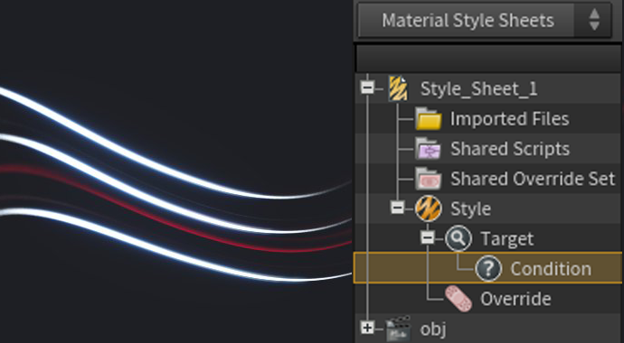The width and height of the screenshot is (624, 343).
Task: Expand the obj tree node
Action: pyautogui.click(x=367, y=328)
